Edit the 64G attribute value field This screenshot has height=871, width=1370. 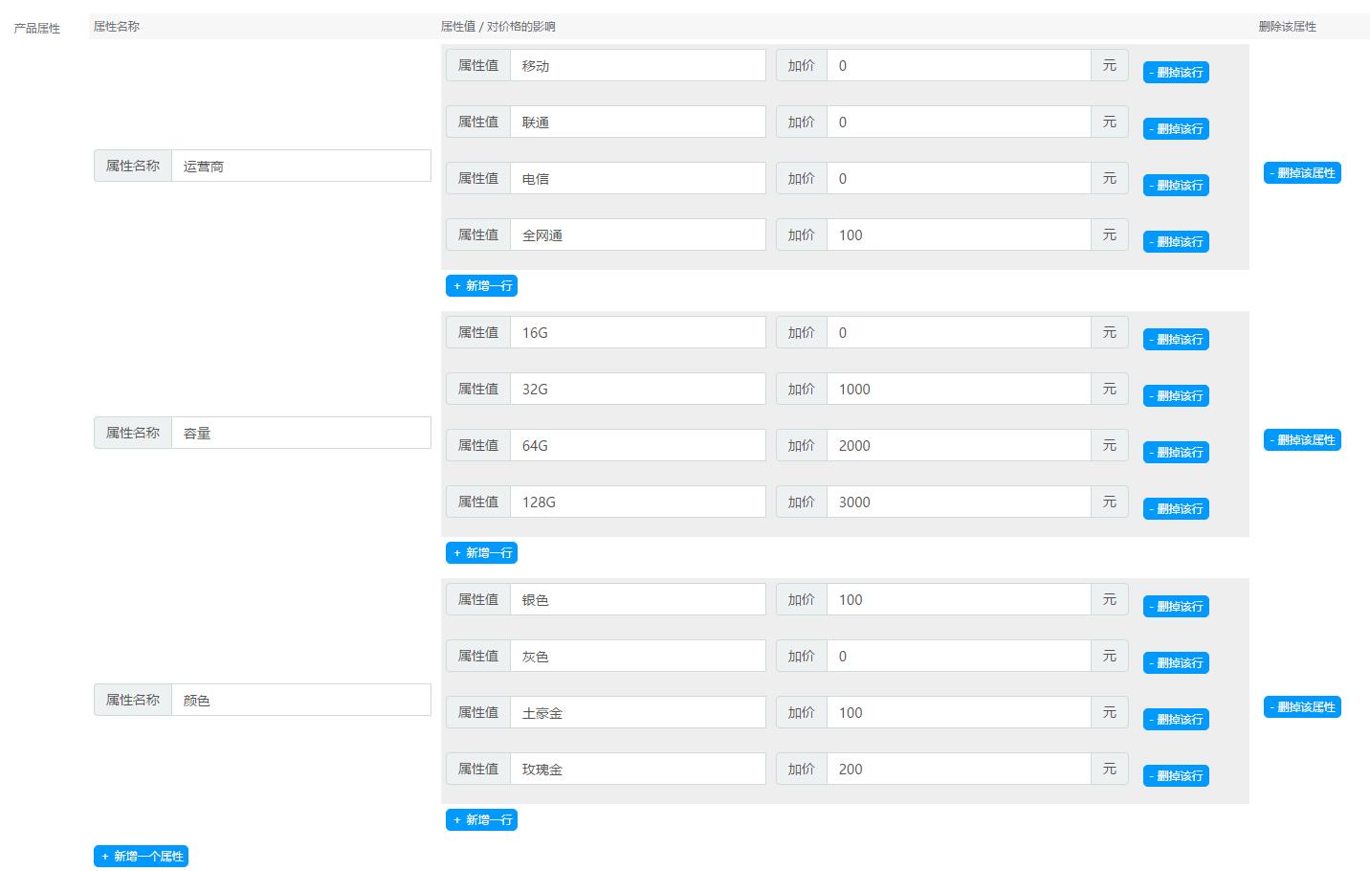[637, 446]
